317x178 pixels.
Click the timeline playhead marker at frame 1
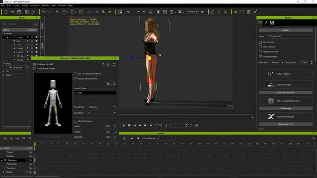[35, 145]
